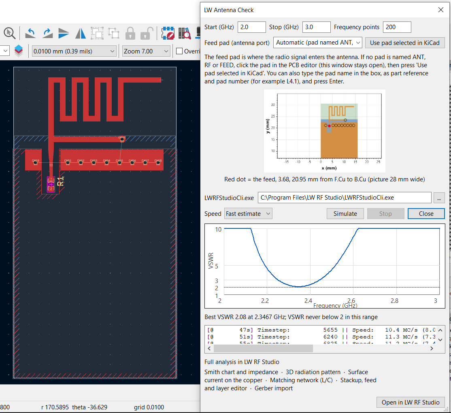Click the 'Smith chart and impedance' text
This screenshot has width=451, height=413.
(241, 372)
